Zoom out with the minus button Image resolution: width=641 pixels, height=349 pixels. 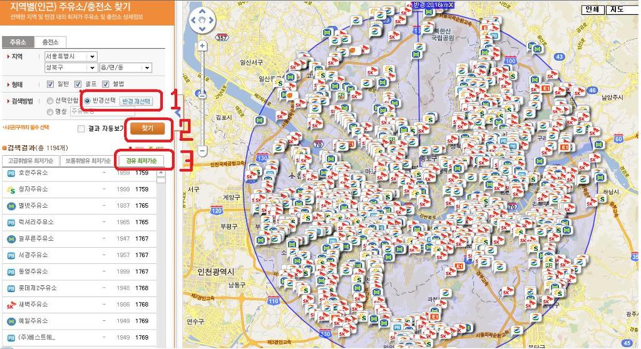[202, 151]
